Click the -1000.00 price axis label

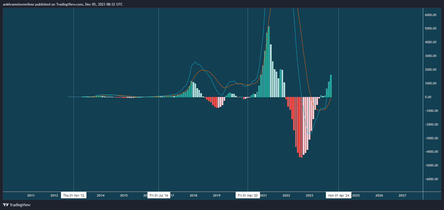click(432, 111)
